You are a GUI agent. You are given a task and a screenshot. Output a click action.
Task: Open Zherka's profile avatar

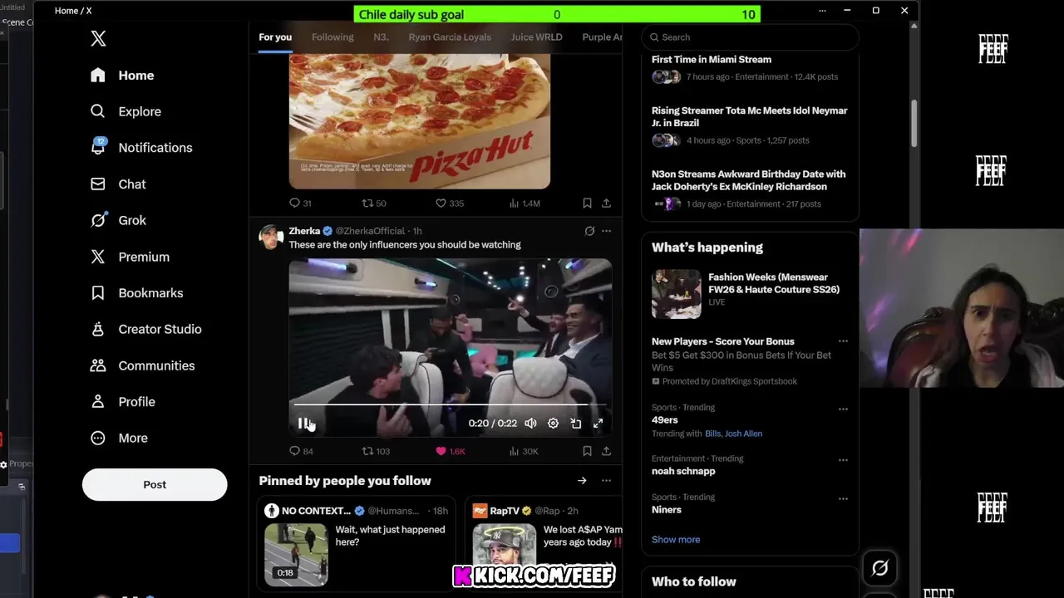coord(271,237)
